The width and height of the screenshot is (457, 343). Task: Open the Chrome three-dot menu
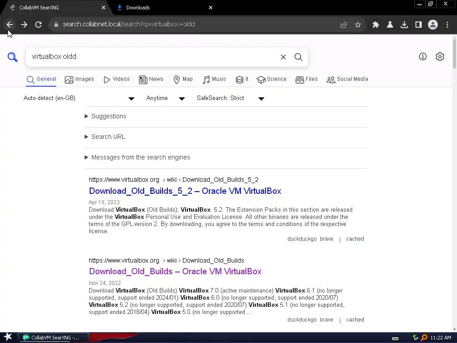447,25
